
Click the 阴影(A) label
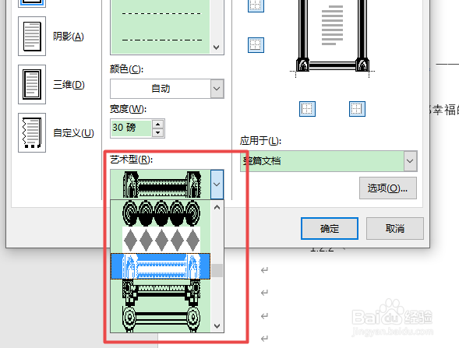tap(69, 37)
